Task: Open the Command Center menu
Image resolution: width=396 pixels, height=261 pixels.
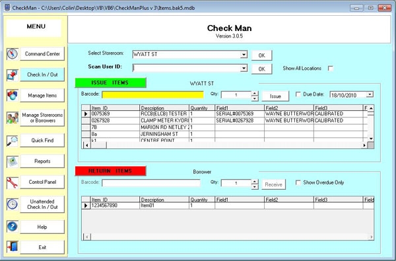Action: (x=42, y=53)
